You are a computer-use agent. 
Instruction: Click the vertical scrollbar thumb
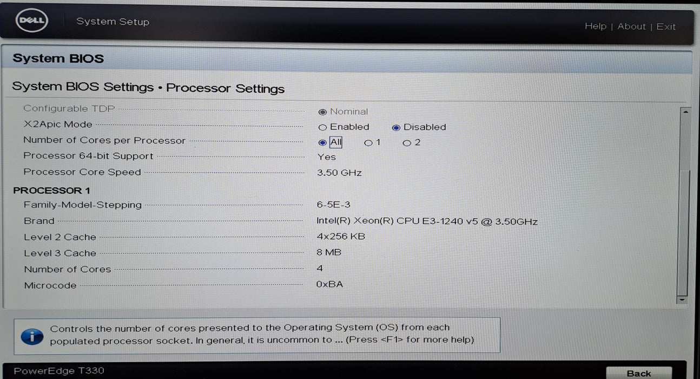[x=684, y=233]
